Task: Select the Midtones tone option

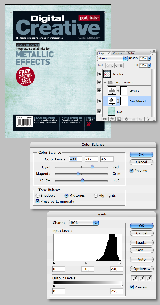Action: click(x=66, y=196)
